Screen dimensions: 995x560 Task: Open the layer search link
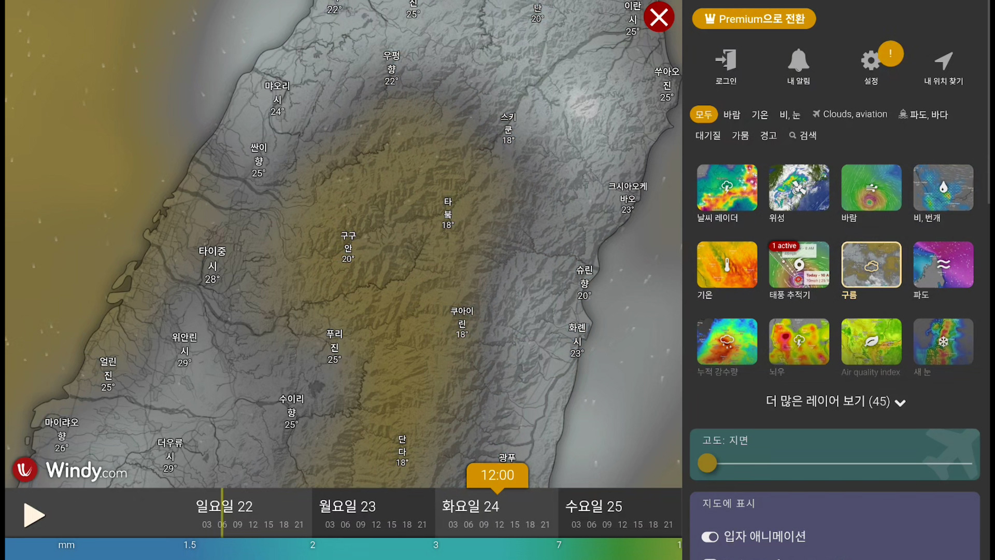(803, 135)
